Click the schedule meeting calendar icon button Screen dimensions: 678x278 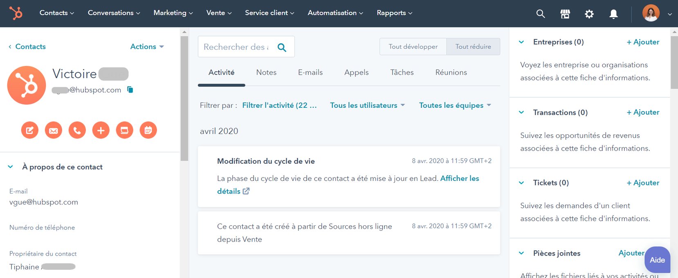click(x=148, y=130)
